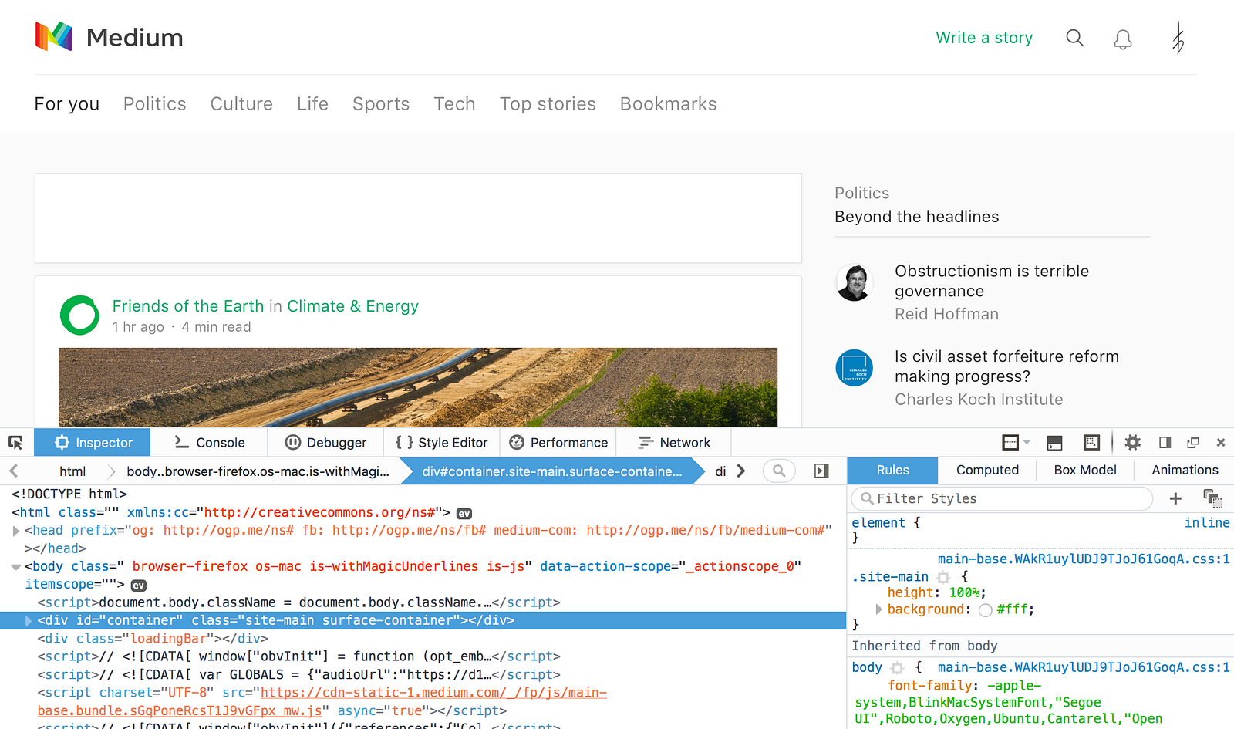This screenshot has height=729, width=1234.
Task: Open the HTML search magnifier box
Action: pos(779,471)
